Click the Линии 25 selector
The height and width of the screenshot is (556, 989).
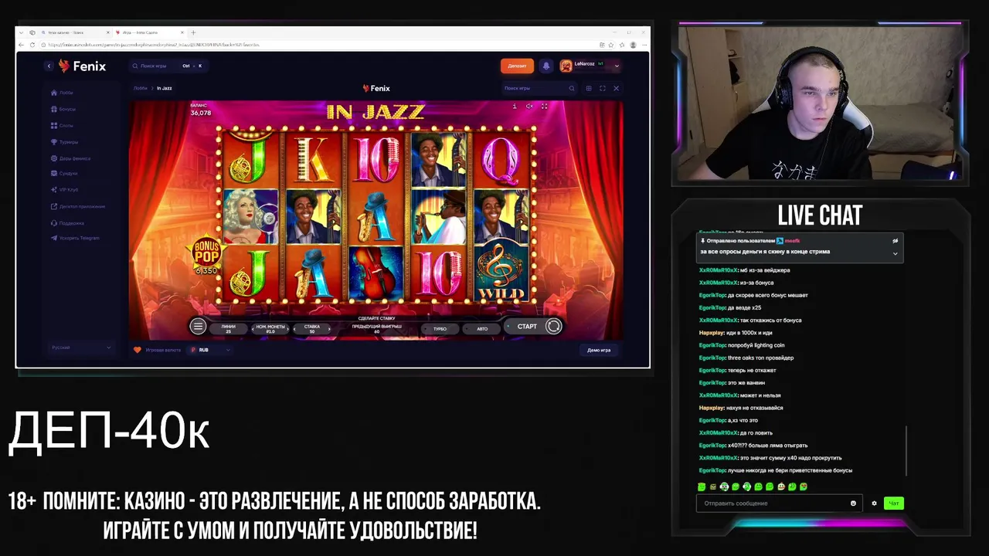pos(229,328)
